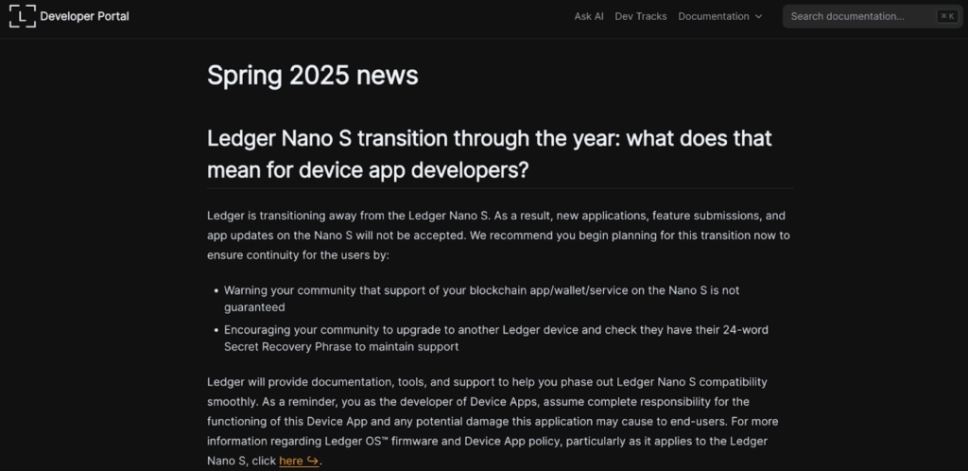Open the Ask AI page
Viewport: 968px width, 471px height.
pos(588,16)
